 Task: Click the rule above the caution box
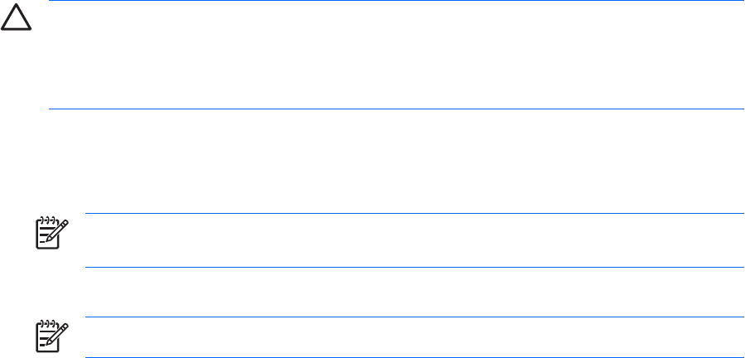tap(396, 1)
